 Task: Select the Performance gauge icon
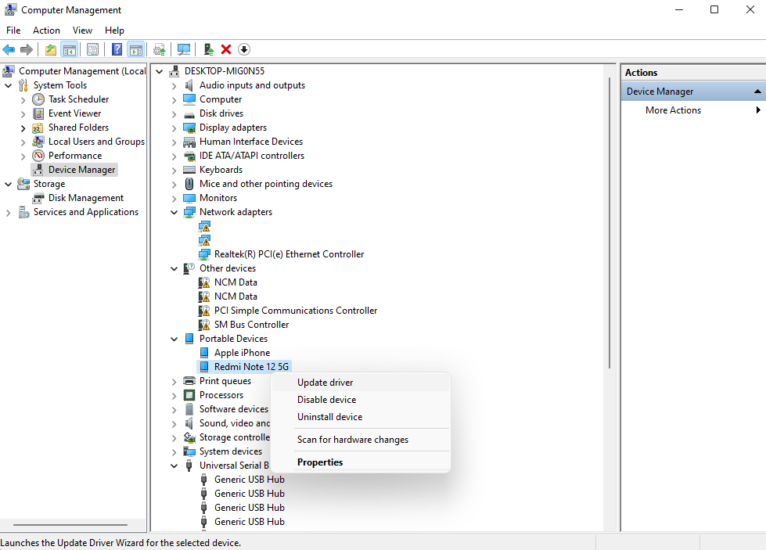(38, 156)
